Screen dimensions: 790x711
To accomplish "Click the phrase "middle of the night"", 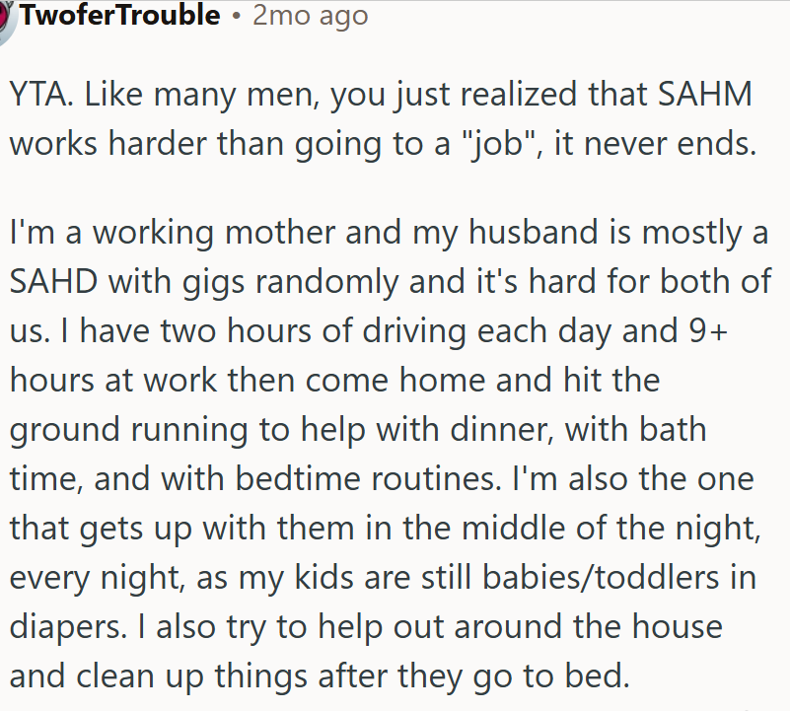I will click(610, 530).
